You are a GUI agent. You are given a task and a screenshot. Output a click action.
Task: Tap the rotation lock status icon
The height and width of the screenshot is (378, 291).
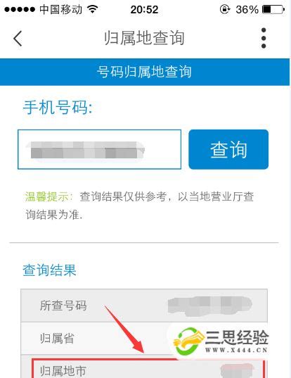click(x=224, y=9)
